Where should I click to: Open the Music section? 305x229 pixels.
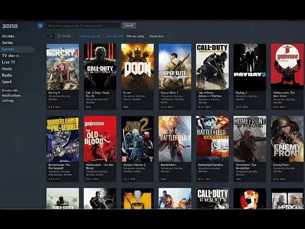(x=7, y=69)
